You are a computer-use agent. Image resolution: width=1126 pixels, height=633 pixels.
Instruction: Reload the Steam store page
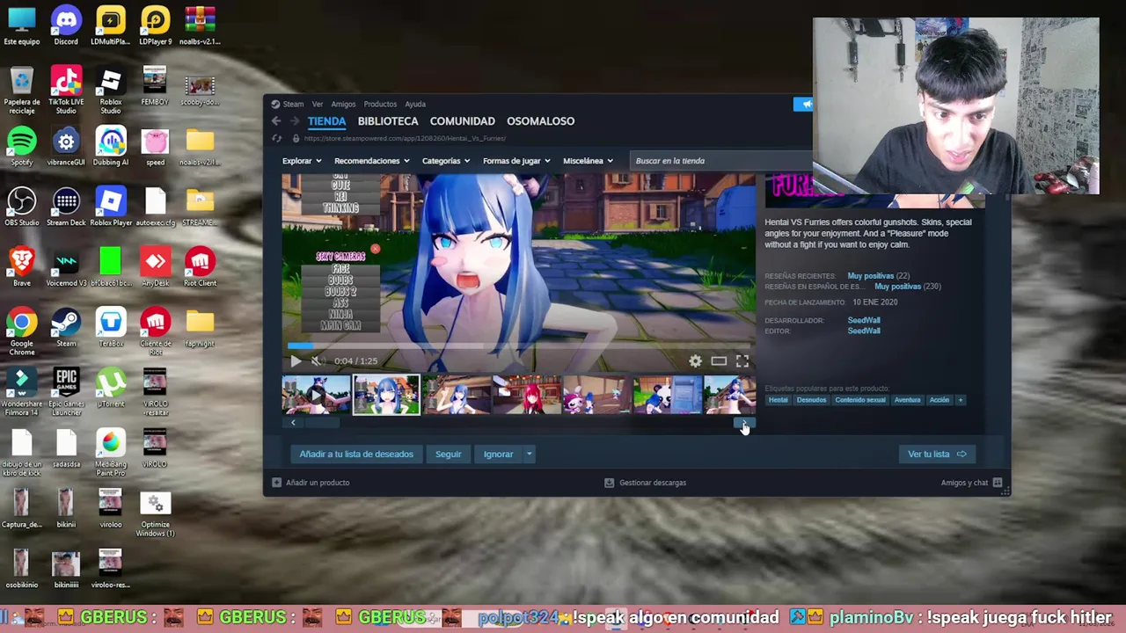click(276, 138)
